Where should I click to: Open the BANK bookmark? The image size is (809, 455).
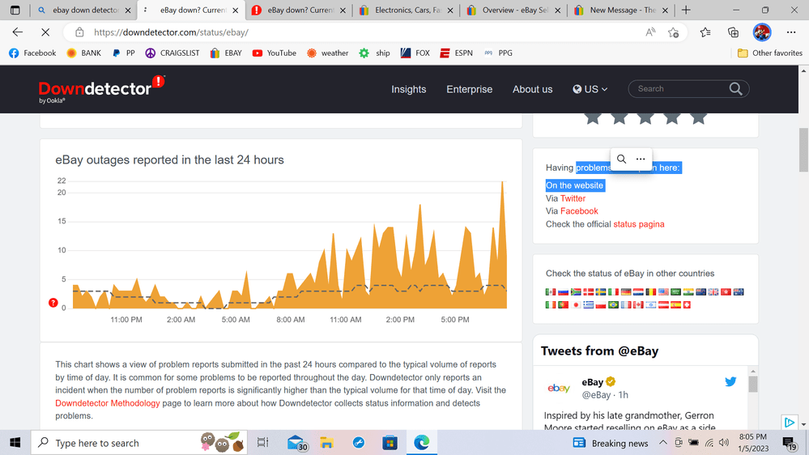[84, 53]
